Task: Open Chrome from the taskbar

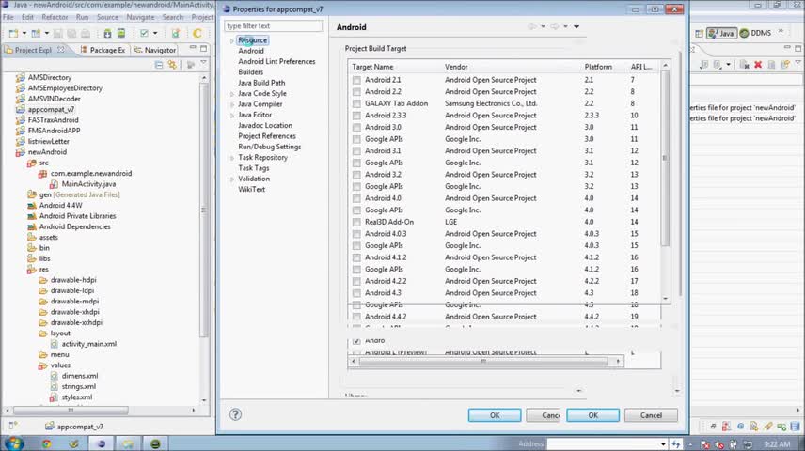Action: click(x=47, y=443)
